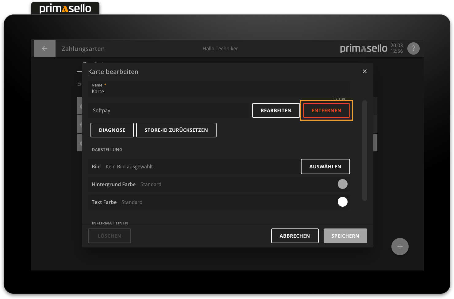Cancel with the ABBRECHEN button
This screenshot has width=454, height=299.
pos(295,236)
